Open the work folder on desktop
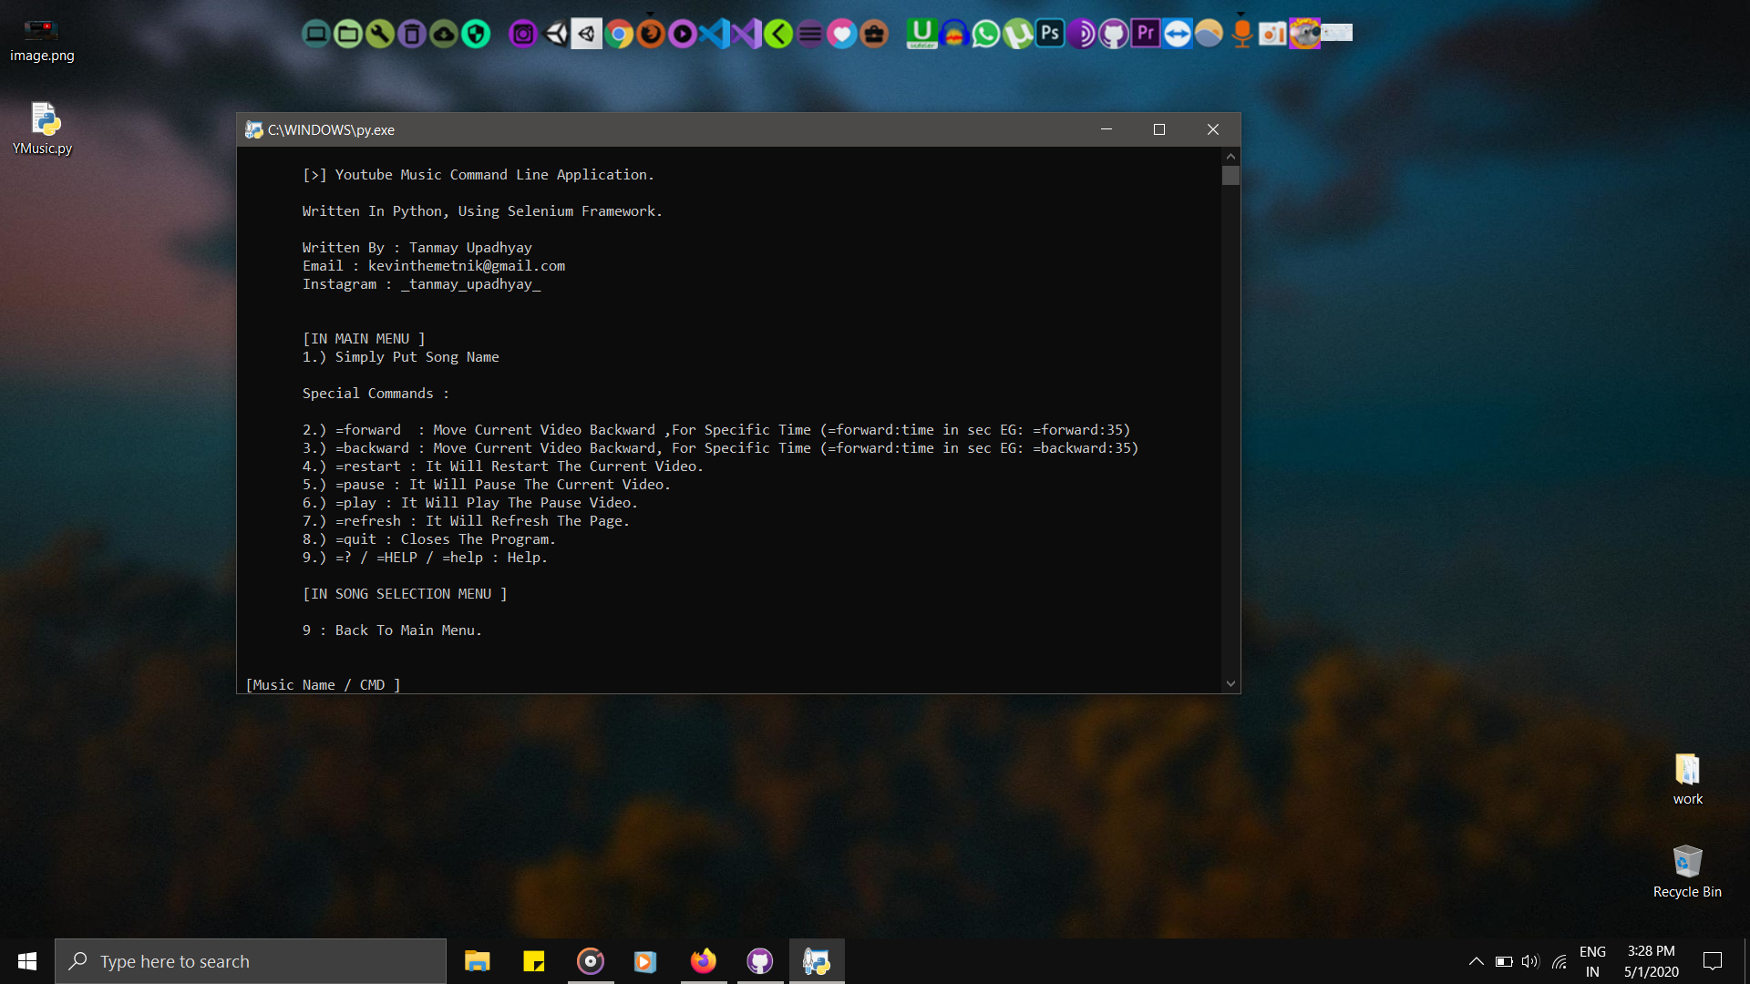The width and height of the screenshot is (1750, 984). pyautogui.click(x=1687, y=779)
